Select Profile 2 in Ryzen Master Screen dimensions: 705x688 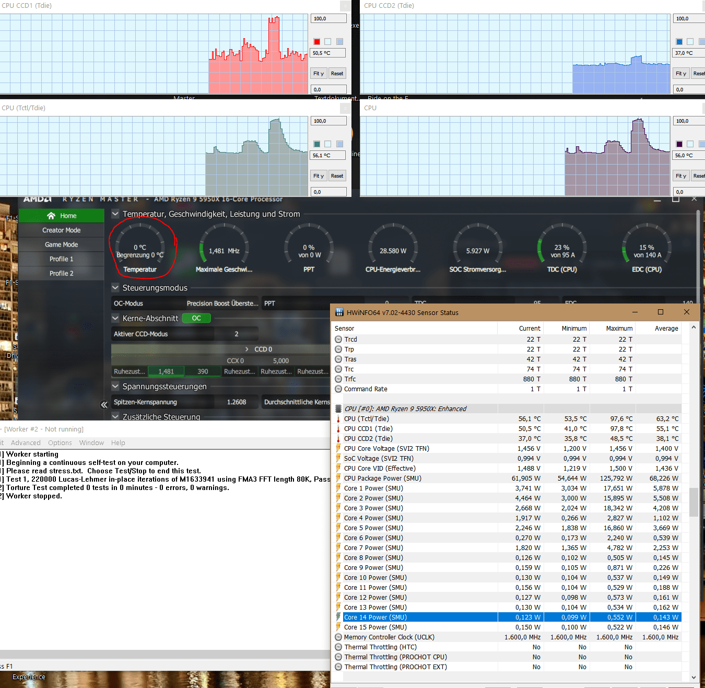pos(61,273)
